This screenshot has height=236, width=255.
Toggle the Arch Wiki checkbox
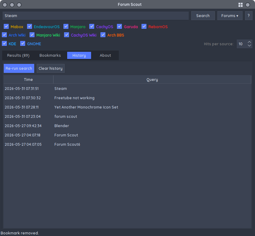point(4,35)
